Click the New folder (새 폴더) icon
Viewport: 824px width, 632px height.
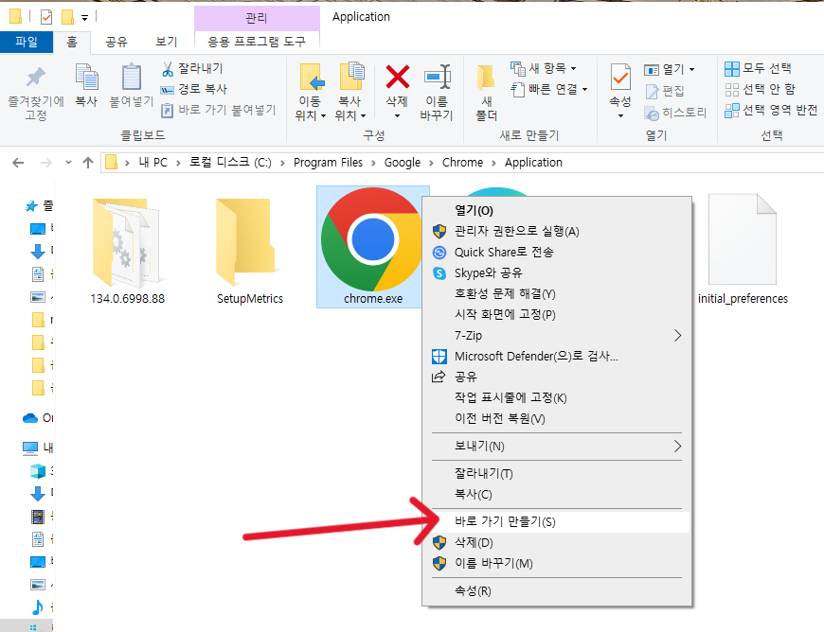[487, 78]
